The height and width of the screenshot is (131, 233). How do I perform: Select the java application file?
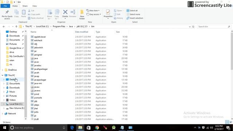point(34,58)
